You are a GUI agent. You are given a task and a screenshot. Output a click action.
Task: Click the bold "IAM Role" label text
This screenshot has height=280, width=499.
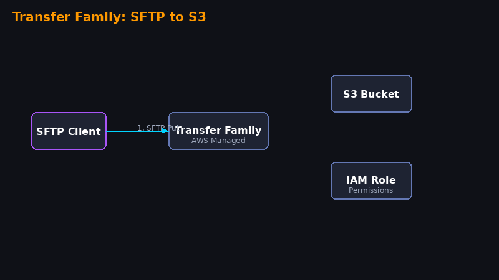click(x=371, y=180)
